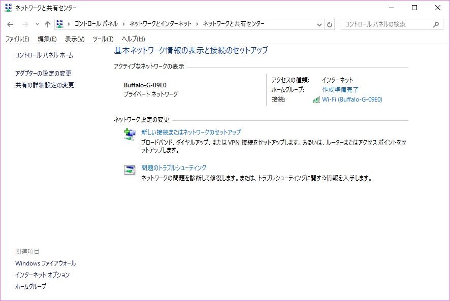Click アダプターの設定の変更 link
This screenshot has height=301, width=450.
[43, 74]
